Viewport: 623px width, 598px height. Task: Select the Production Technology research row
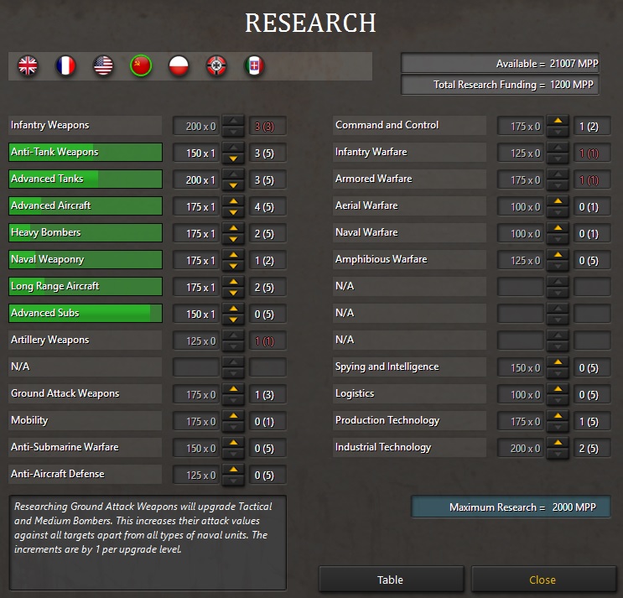pyautogui.click(x=410, y=420)
